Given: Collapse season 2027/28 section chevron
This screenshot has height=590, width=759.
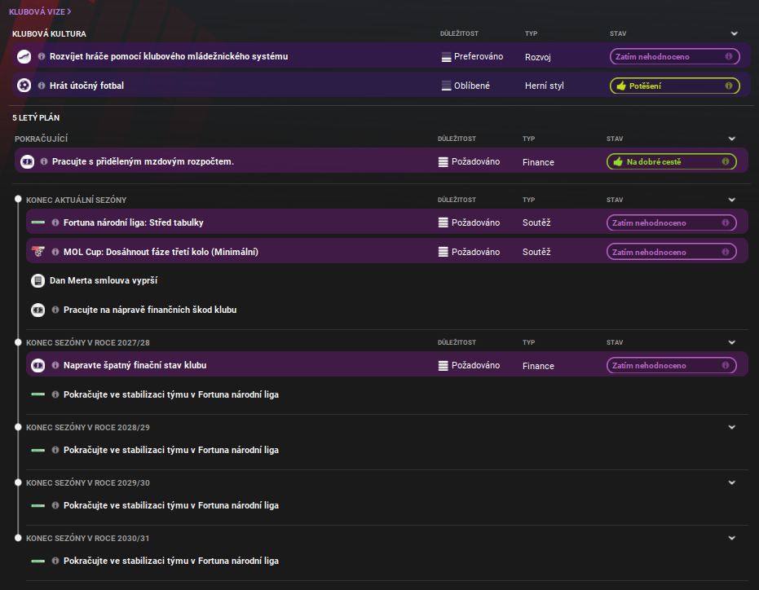Looking at the screenshot, I should click(732, 343).
